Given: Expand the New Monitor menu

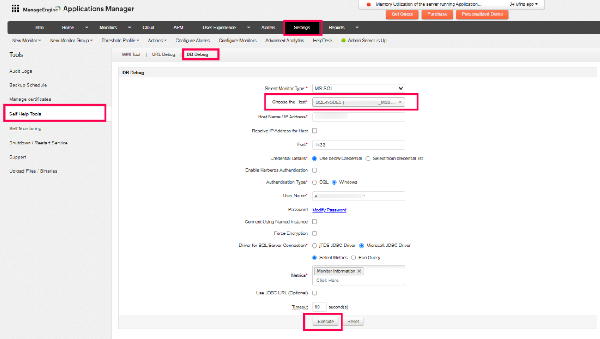Looking at the screenshot, I should [26, 41].
